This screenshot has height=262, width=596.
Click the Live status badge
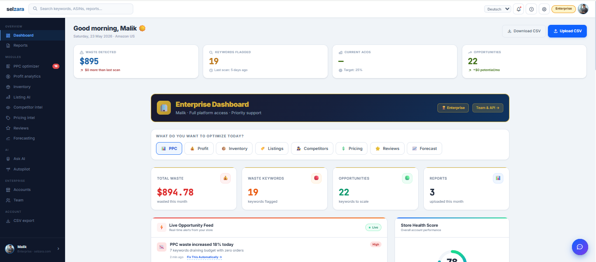click(374, 227)
